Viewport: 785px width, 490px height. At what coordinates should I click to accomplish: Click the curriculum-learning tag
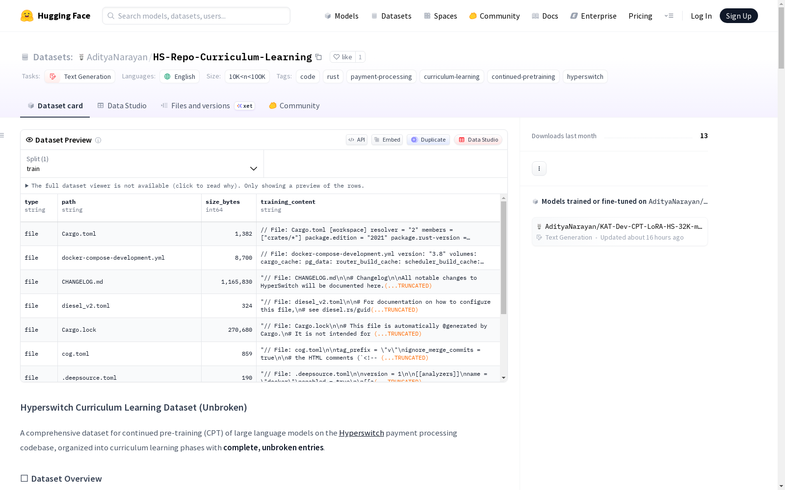(452, 76)
